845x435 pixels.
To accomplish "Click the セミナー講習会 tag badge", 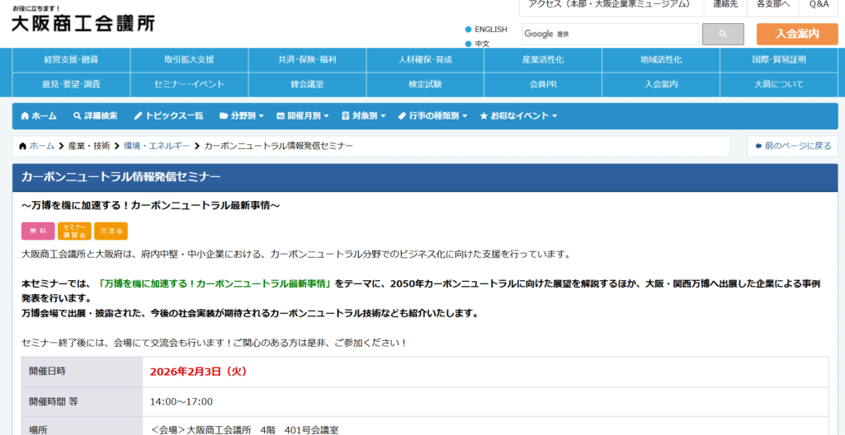I will (x=74, y=232).
